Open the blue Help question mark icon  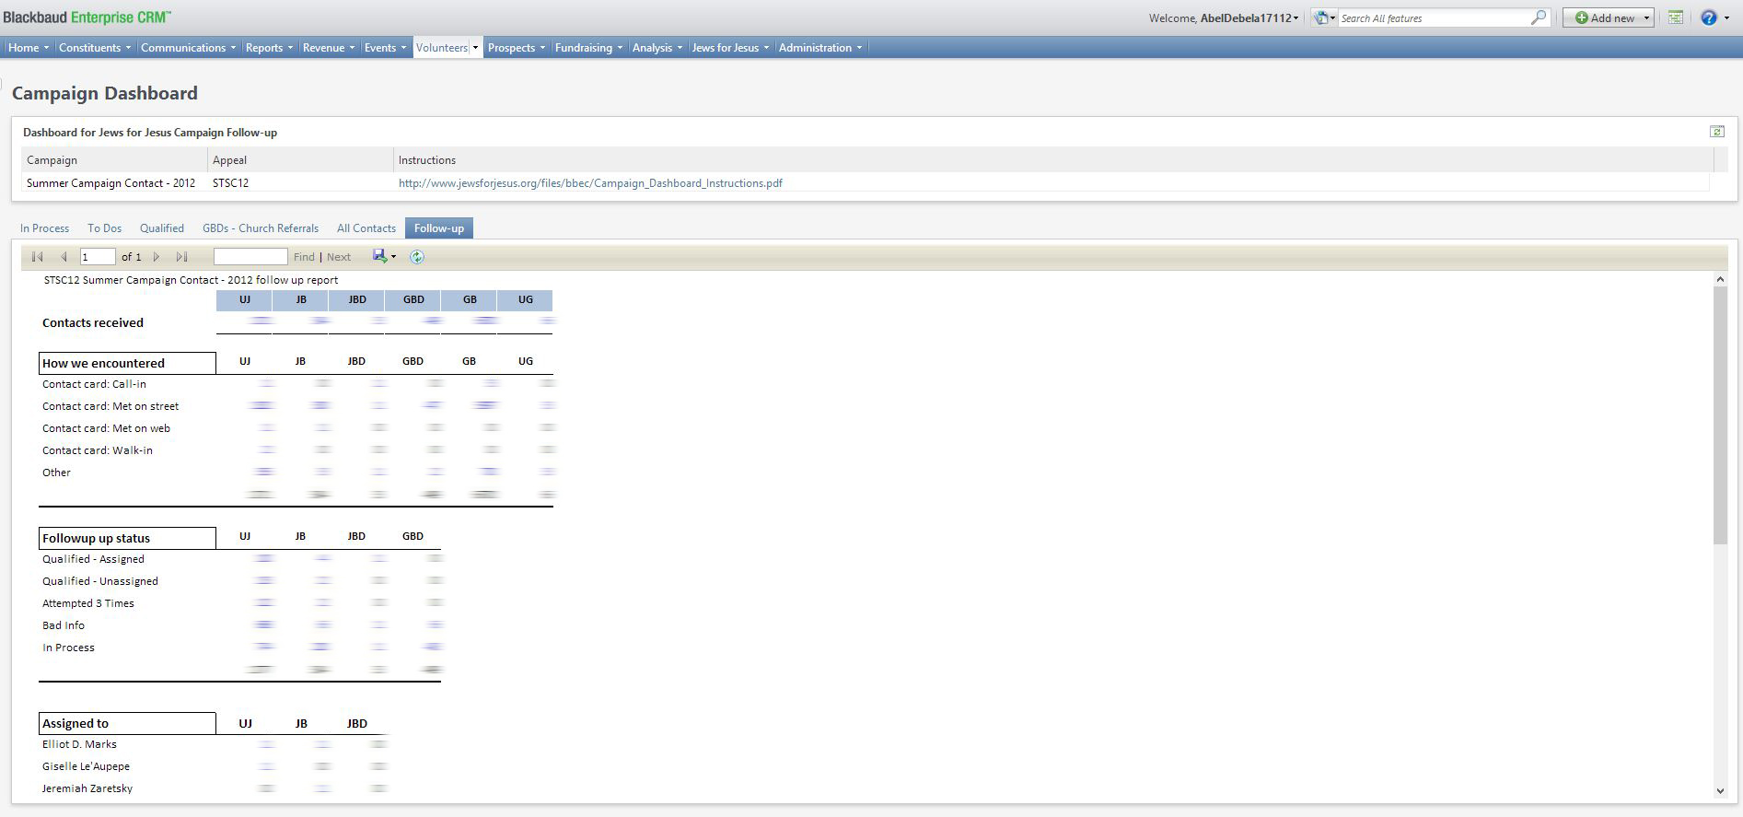(x=1709, y=18)
